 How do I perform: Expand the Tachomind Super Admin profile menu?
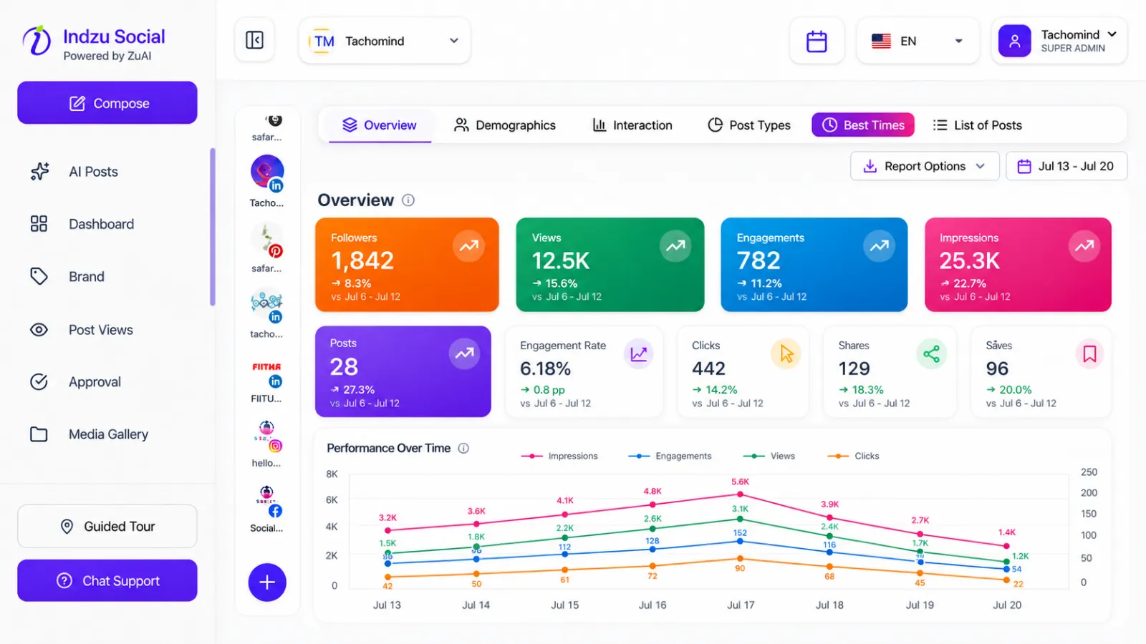(1059, 41)
